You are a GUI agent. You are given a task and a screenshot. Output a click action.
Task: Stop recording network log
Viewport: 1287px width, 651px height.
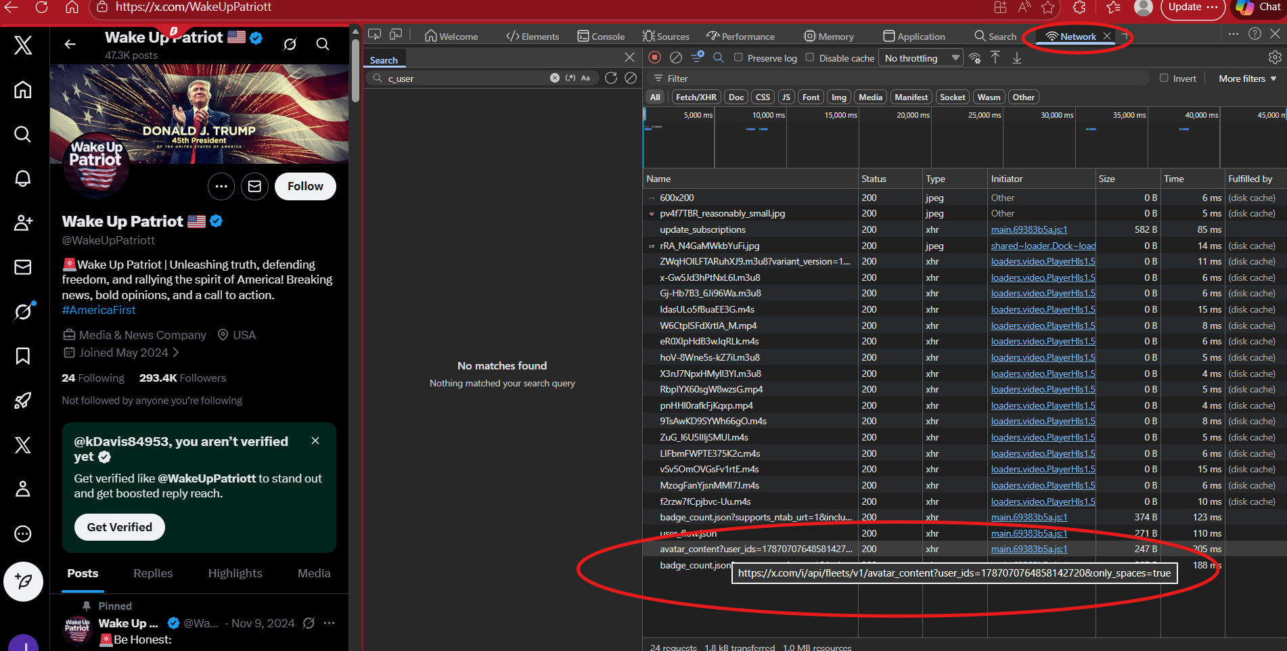654,58
